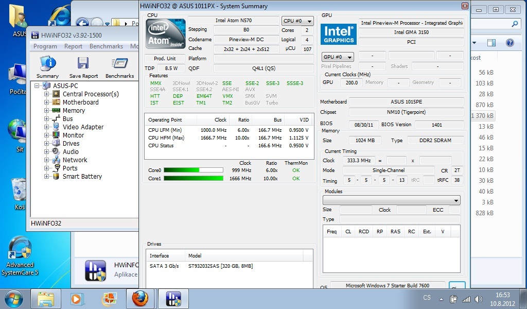The height and width of the screenshot is (309, 527).
Task: Expand the Motherboard tree node
Action: [47, 102]
